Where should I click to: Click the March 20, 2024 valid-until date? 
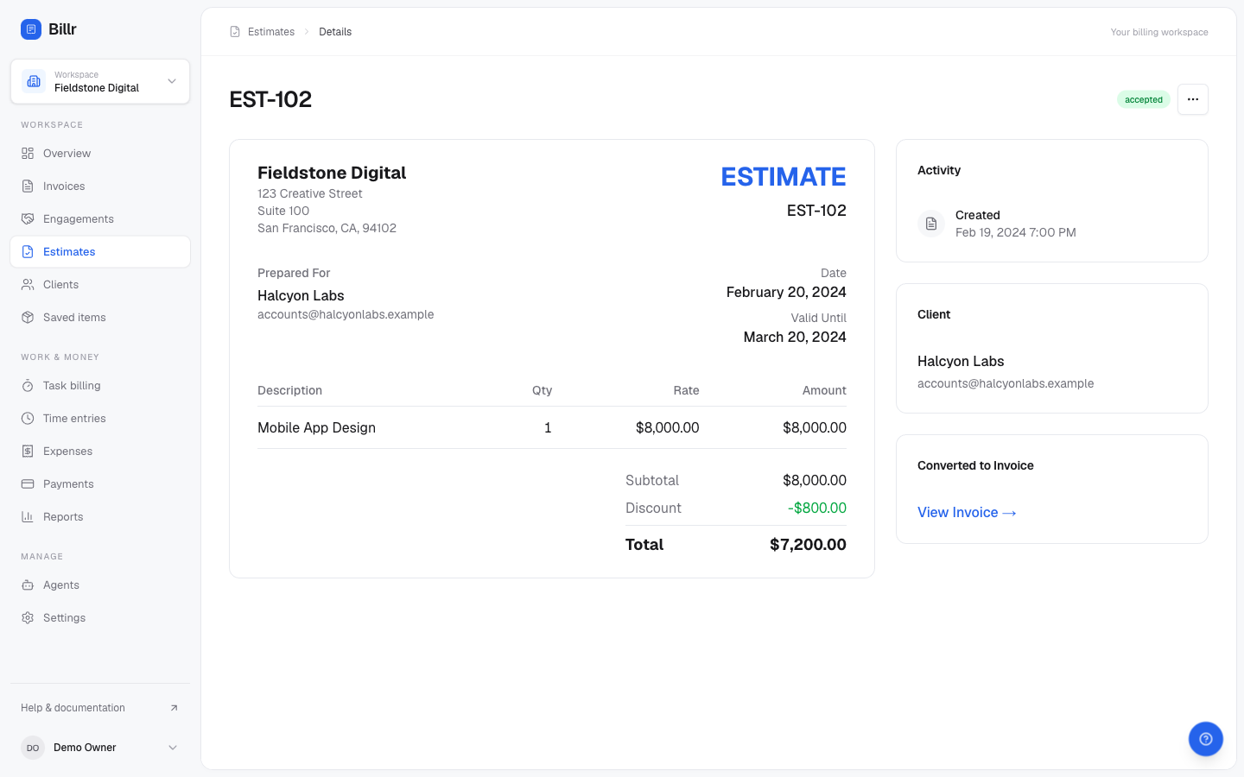point(795,338)
